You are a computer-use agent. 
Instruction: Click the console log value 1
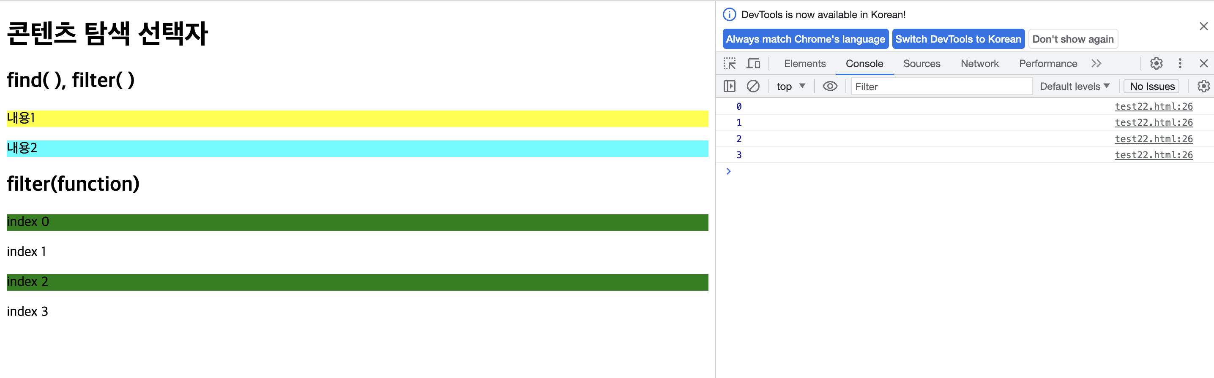(739, 123)
